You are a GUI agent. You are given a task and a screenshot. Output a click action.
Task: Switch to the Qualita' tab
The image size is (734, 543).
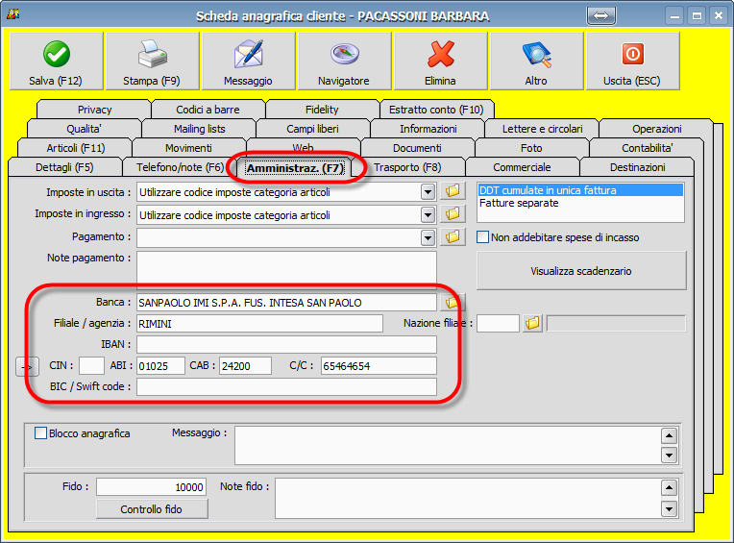(x=85, y=129)
